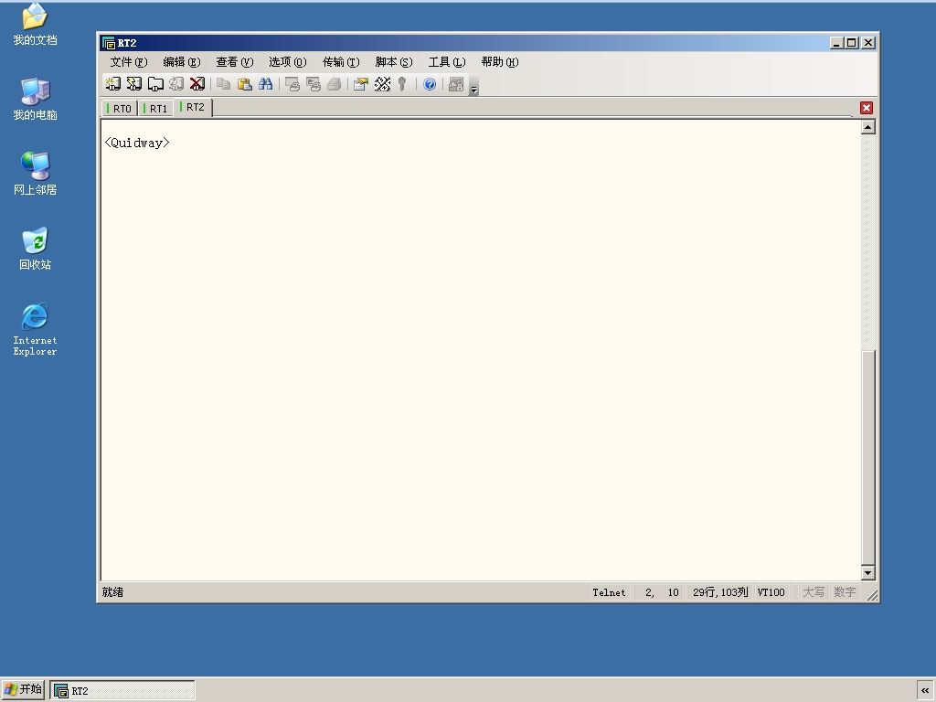Click the Copy toolbar icon
The image size is (936, 702).
pos(223,84)
